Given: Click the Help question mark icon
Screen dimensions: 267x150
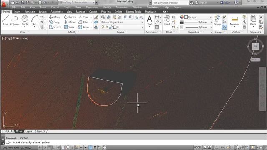Looking at the screenshot, I should click(236, 2).
